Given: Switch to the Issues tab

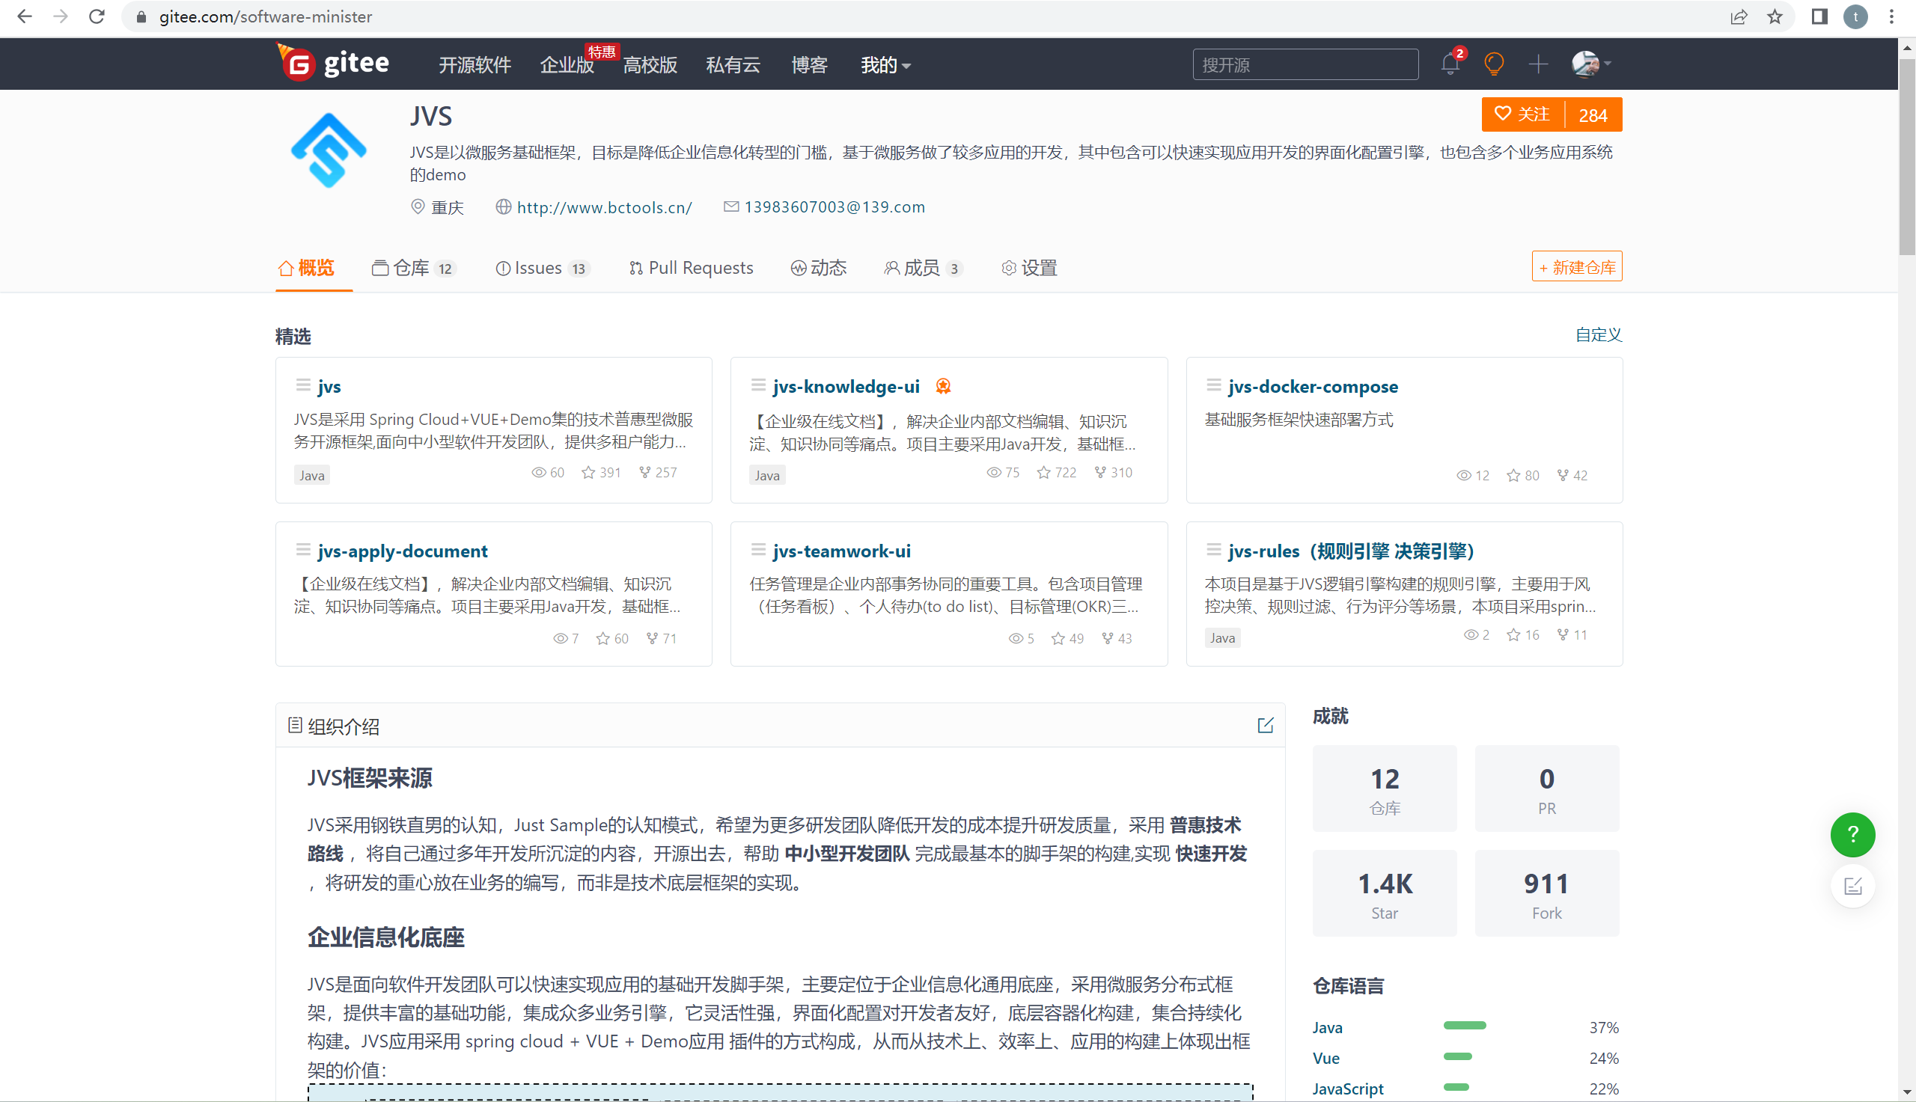Looking at the screenshot, I should pyautogui.click(x=543, y=268).
